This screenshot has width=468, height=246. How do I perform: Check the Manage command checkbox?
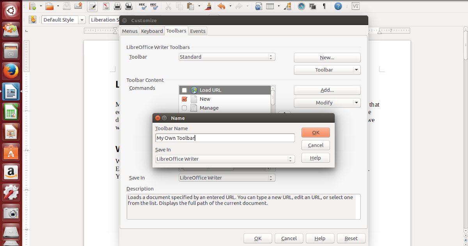coord(184,108)
